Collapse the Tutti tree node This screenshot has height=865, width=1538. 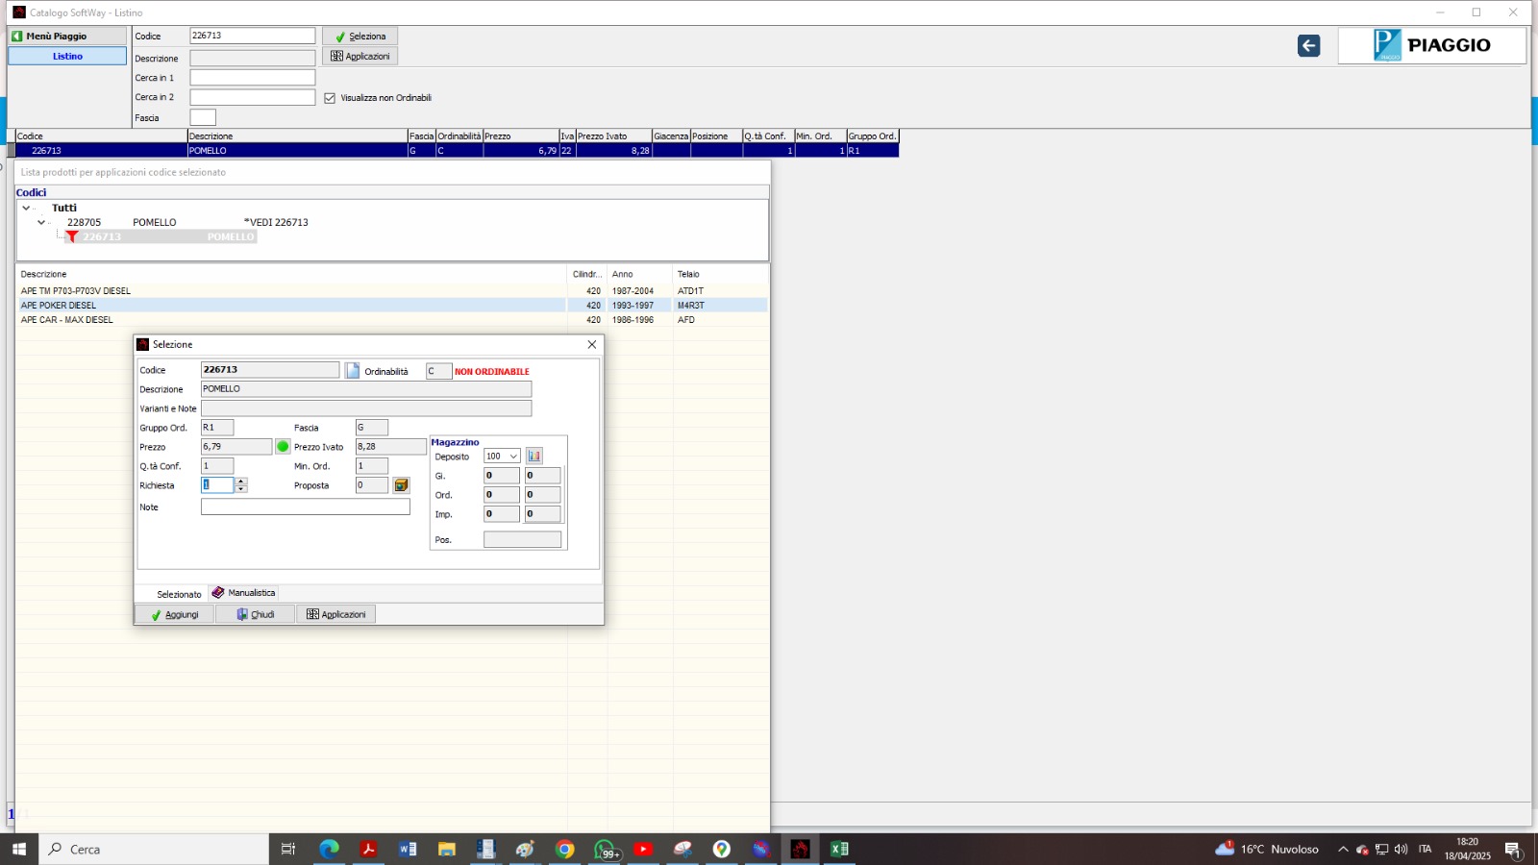[x=26, y=209]
